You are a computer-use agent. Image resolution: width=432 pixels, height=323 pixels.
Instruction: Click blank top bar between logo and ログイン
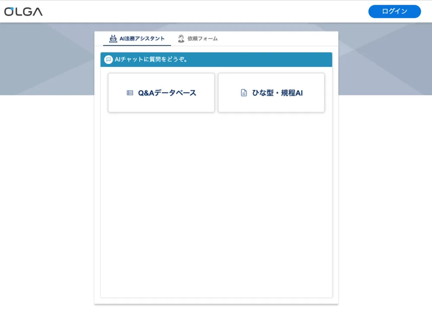coord(203,12)
